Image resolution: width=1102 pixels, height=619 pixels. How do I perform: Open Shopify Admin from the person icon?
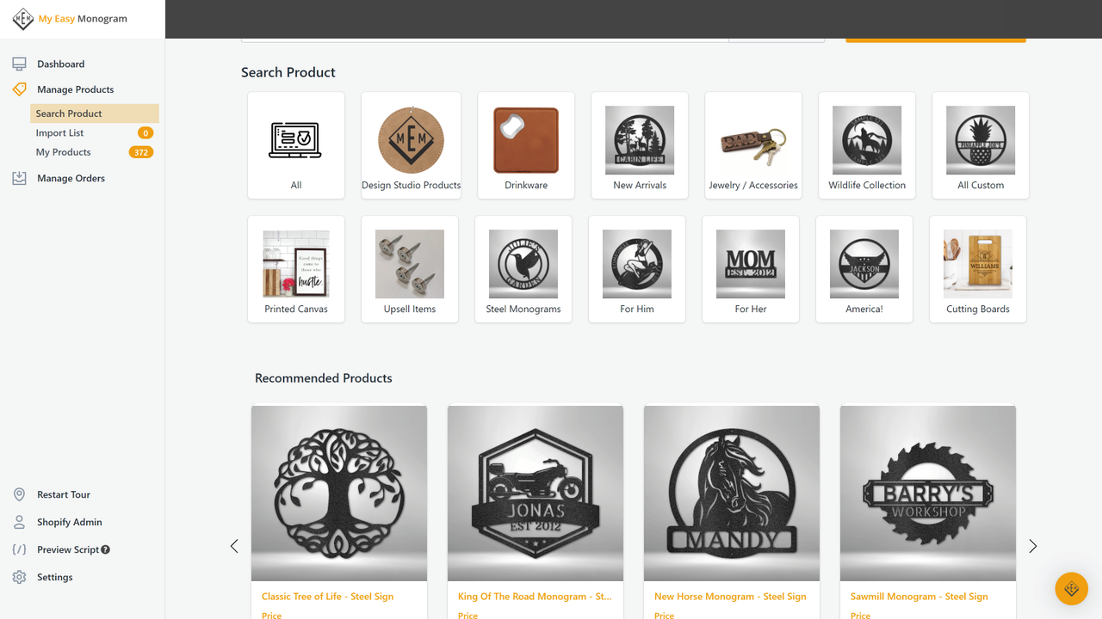pos(19,522)
